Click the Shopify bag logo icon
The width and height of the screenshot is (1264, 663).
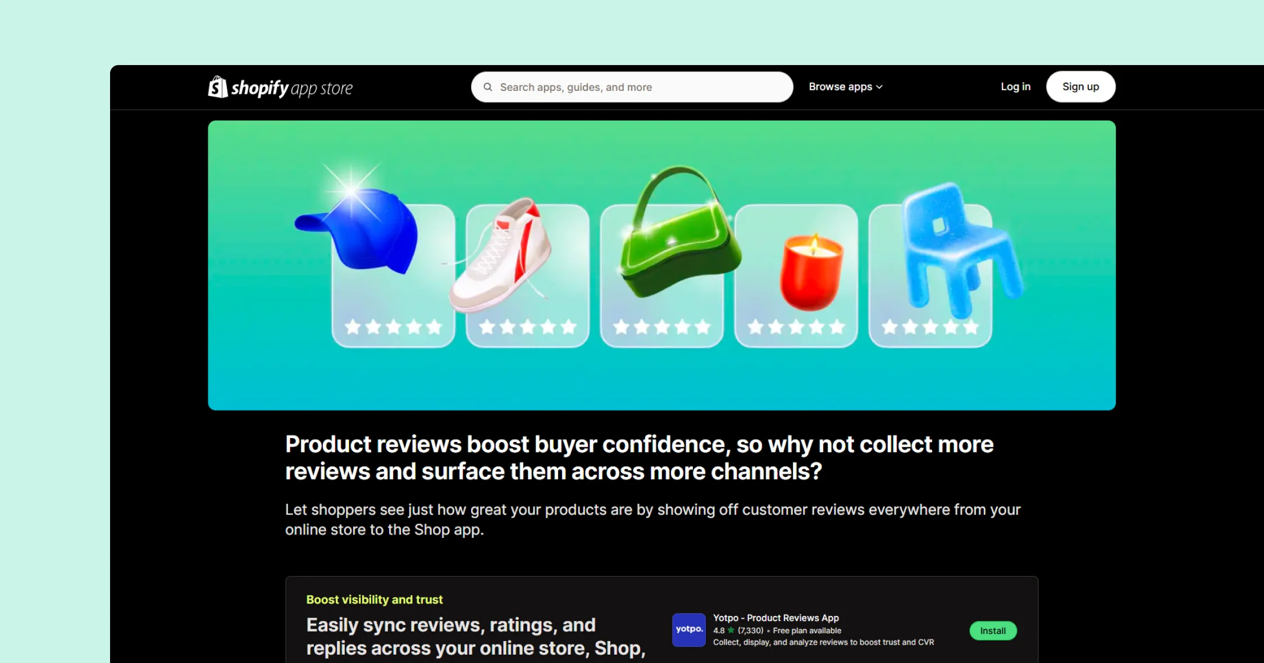click(218, 87)
